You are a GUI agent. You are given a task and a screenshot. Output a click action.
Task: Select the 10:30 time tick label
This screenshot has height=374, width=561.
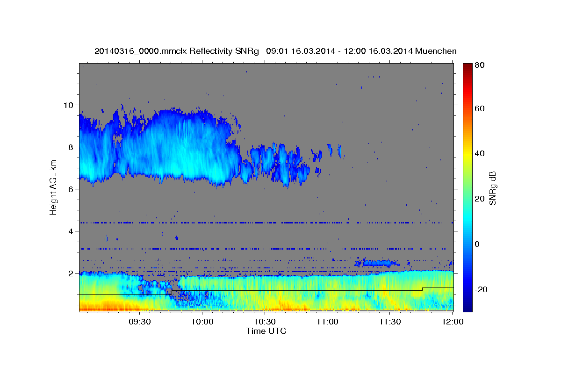click(x=265, y=322)
